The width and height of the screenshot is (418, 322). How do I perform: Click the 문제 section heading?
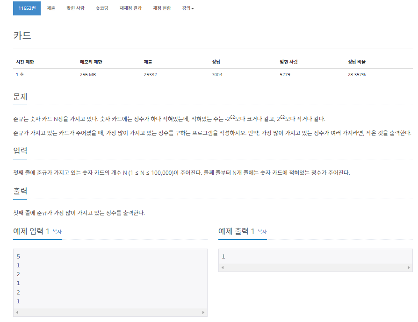point(20,96)
